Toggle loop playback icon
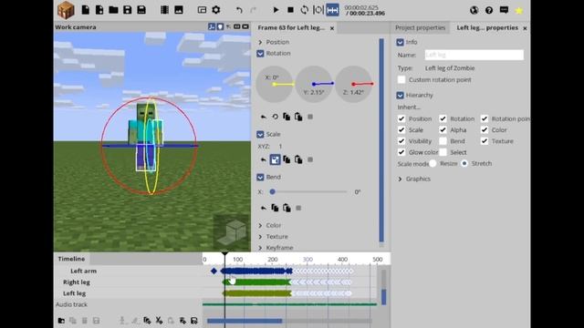The image size is (584, 328). point(304,10)
